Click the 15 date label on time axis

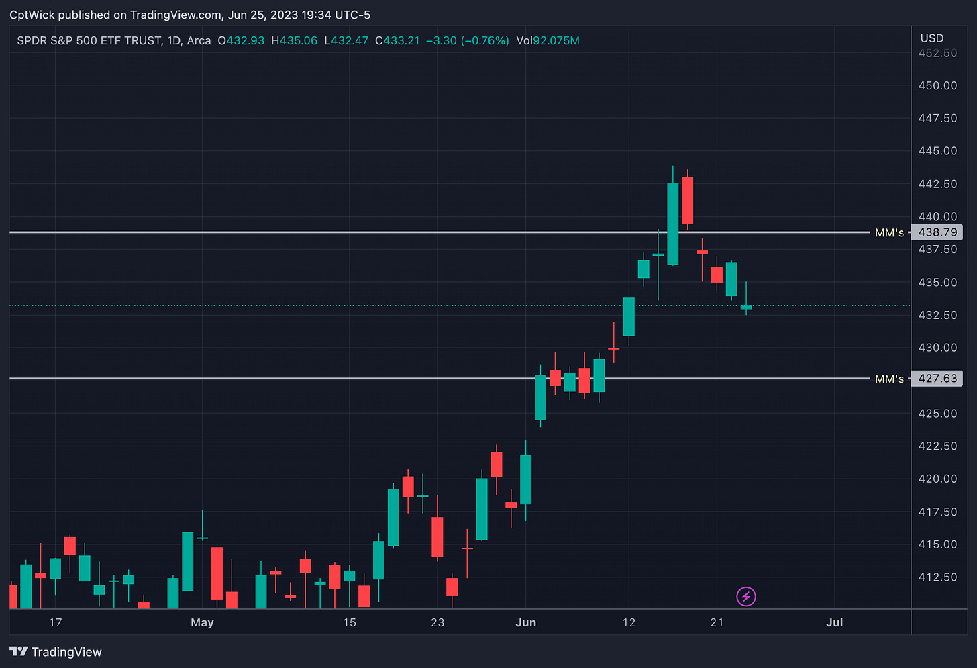tap(349, 622)
